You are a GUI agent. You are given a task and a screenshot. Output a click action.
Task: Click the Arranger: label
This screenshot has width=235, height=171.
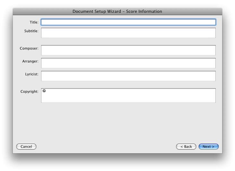point(30,62)
